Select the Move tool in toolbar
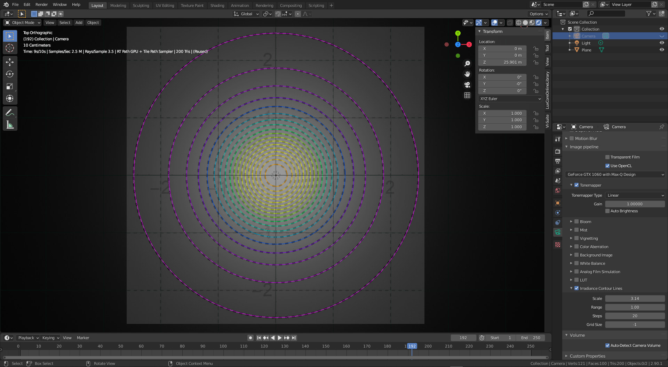 click(10, 62)
